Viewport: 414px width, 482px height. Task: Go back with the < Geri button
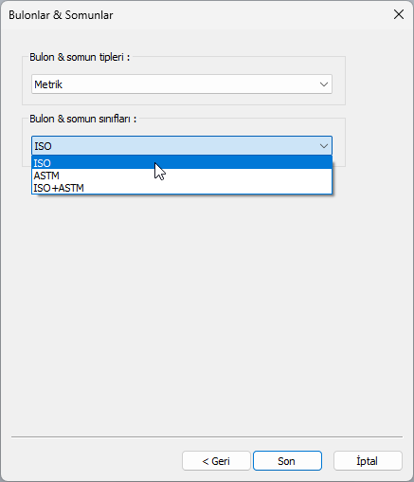pyautogui.click(x=216, y=461)
